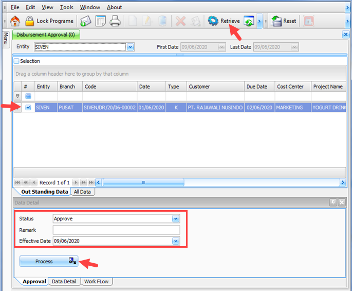
Task: Click the greyed red lock icon after Reset
Action: (309, 21)
